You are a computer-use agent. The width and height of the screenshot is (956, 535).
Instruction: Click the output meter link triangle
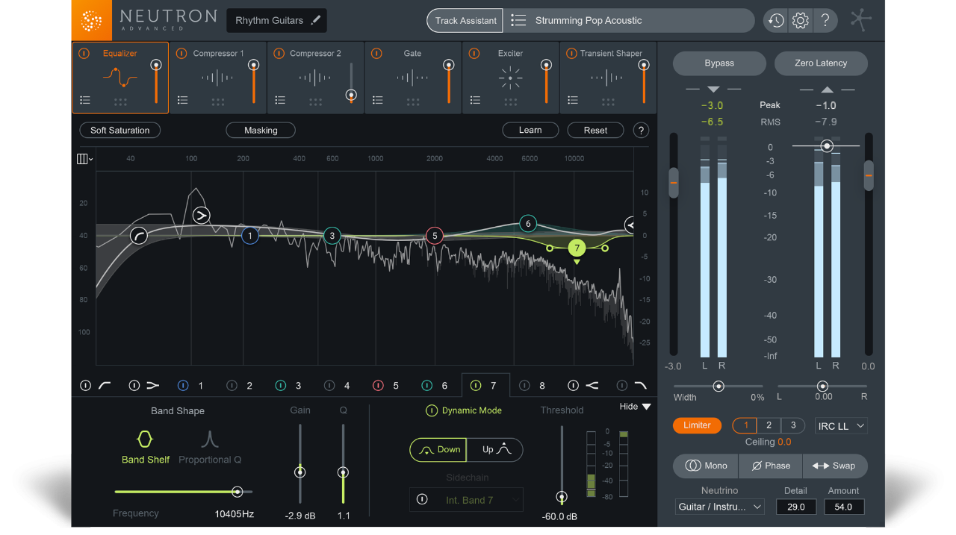(827, 90)
